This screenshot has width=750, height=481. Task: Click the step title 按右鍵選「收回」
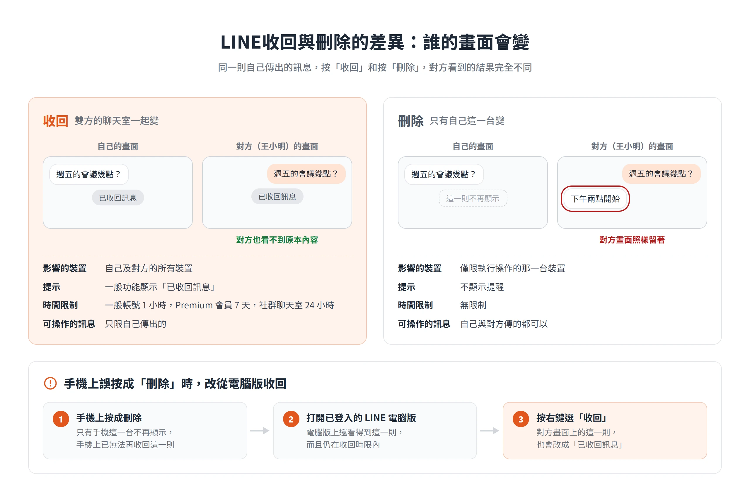click(x=572, y=418)
